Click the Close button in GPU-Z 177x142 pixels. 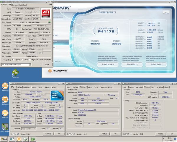coord(47,64)
